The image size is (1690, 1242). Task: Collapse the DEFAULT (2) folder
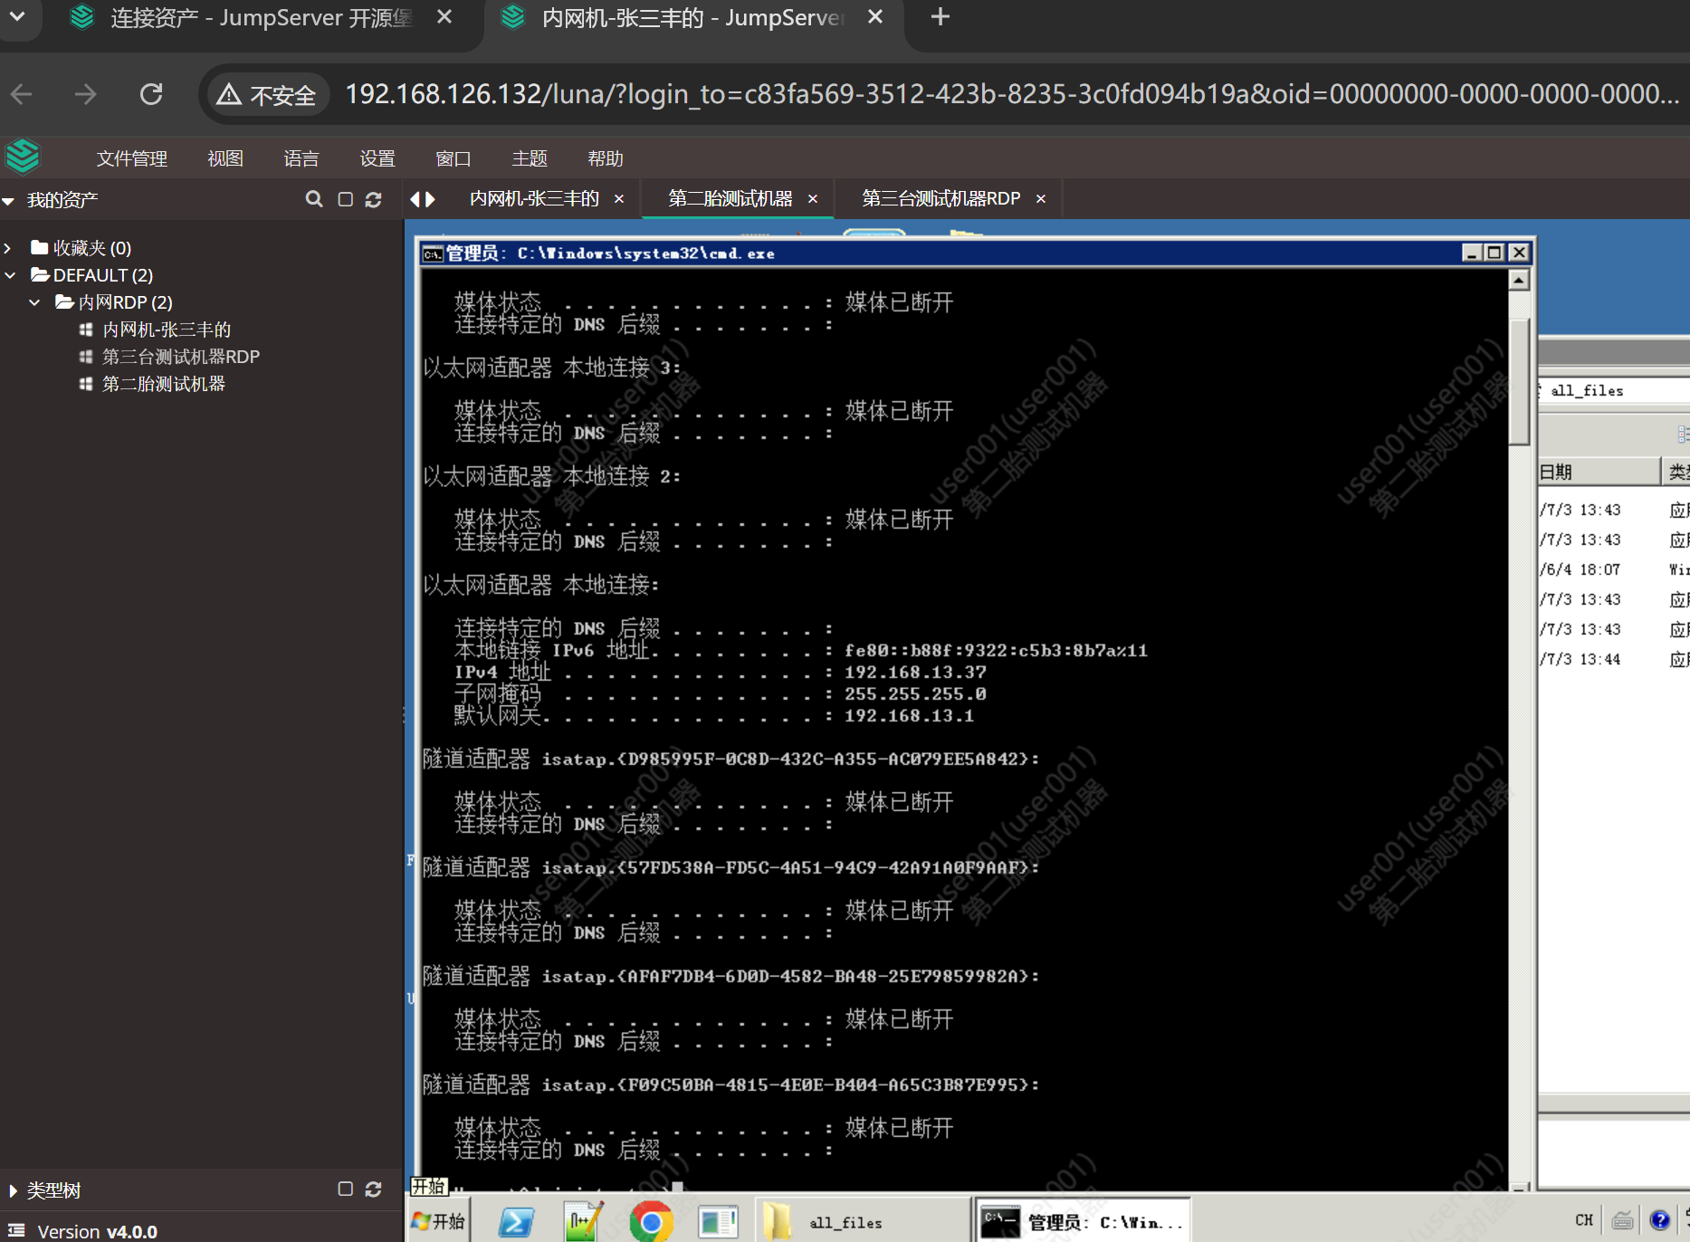point(11,275)
